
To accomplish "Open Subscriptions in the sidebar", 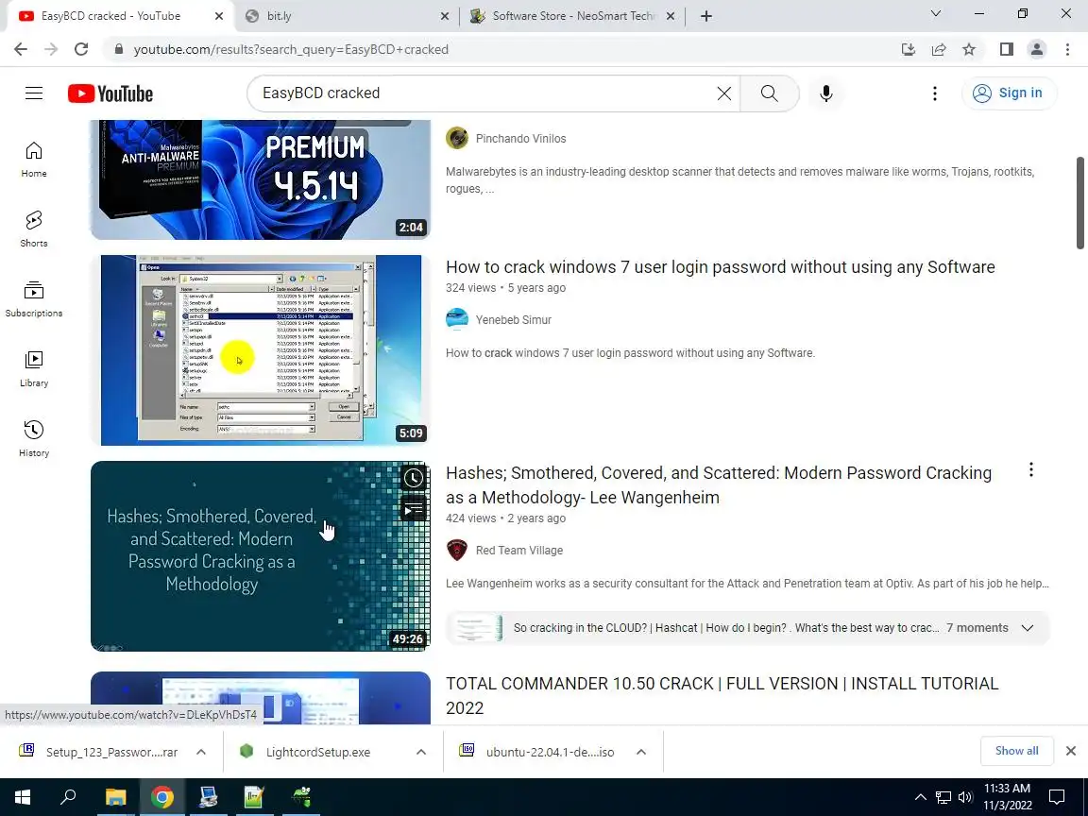I will tap(33, 299).
